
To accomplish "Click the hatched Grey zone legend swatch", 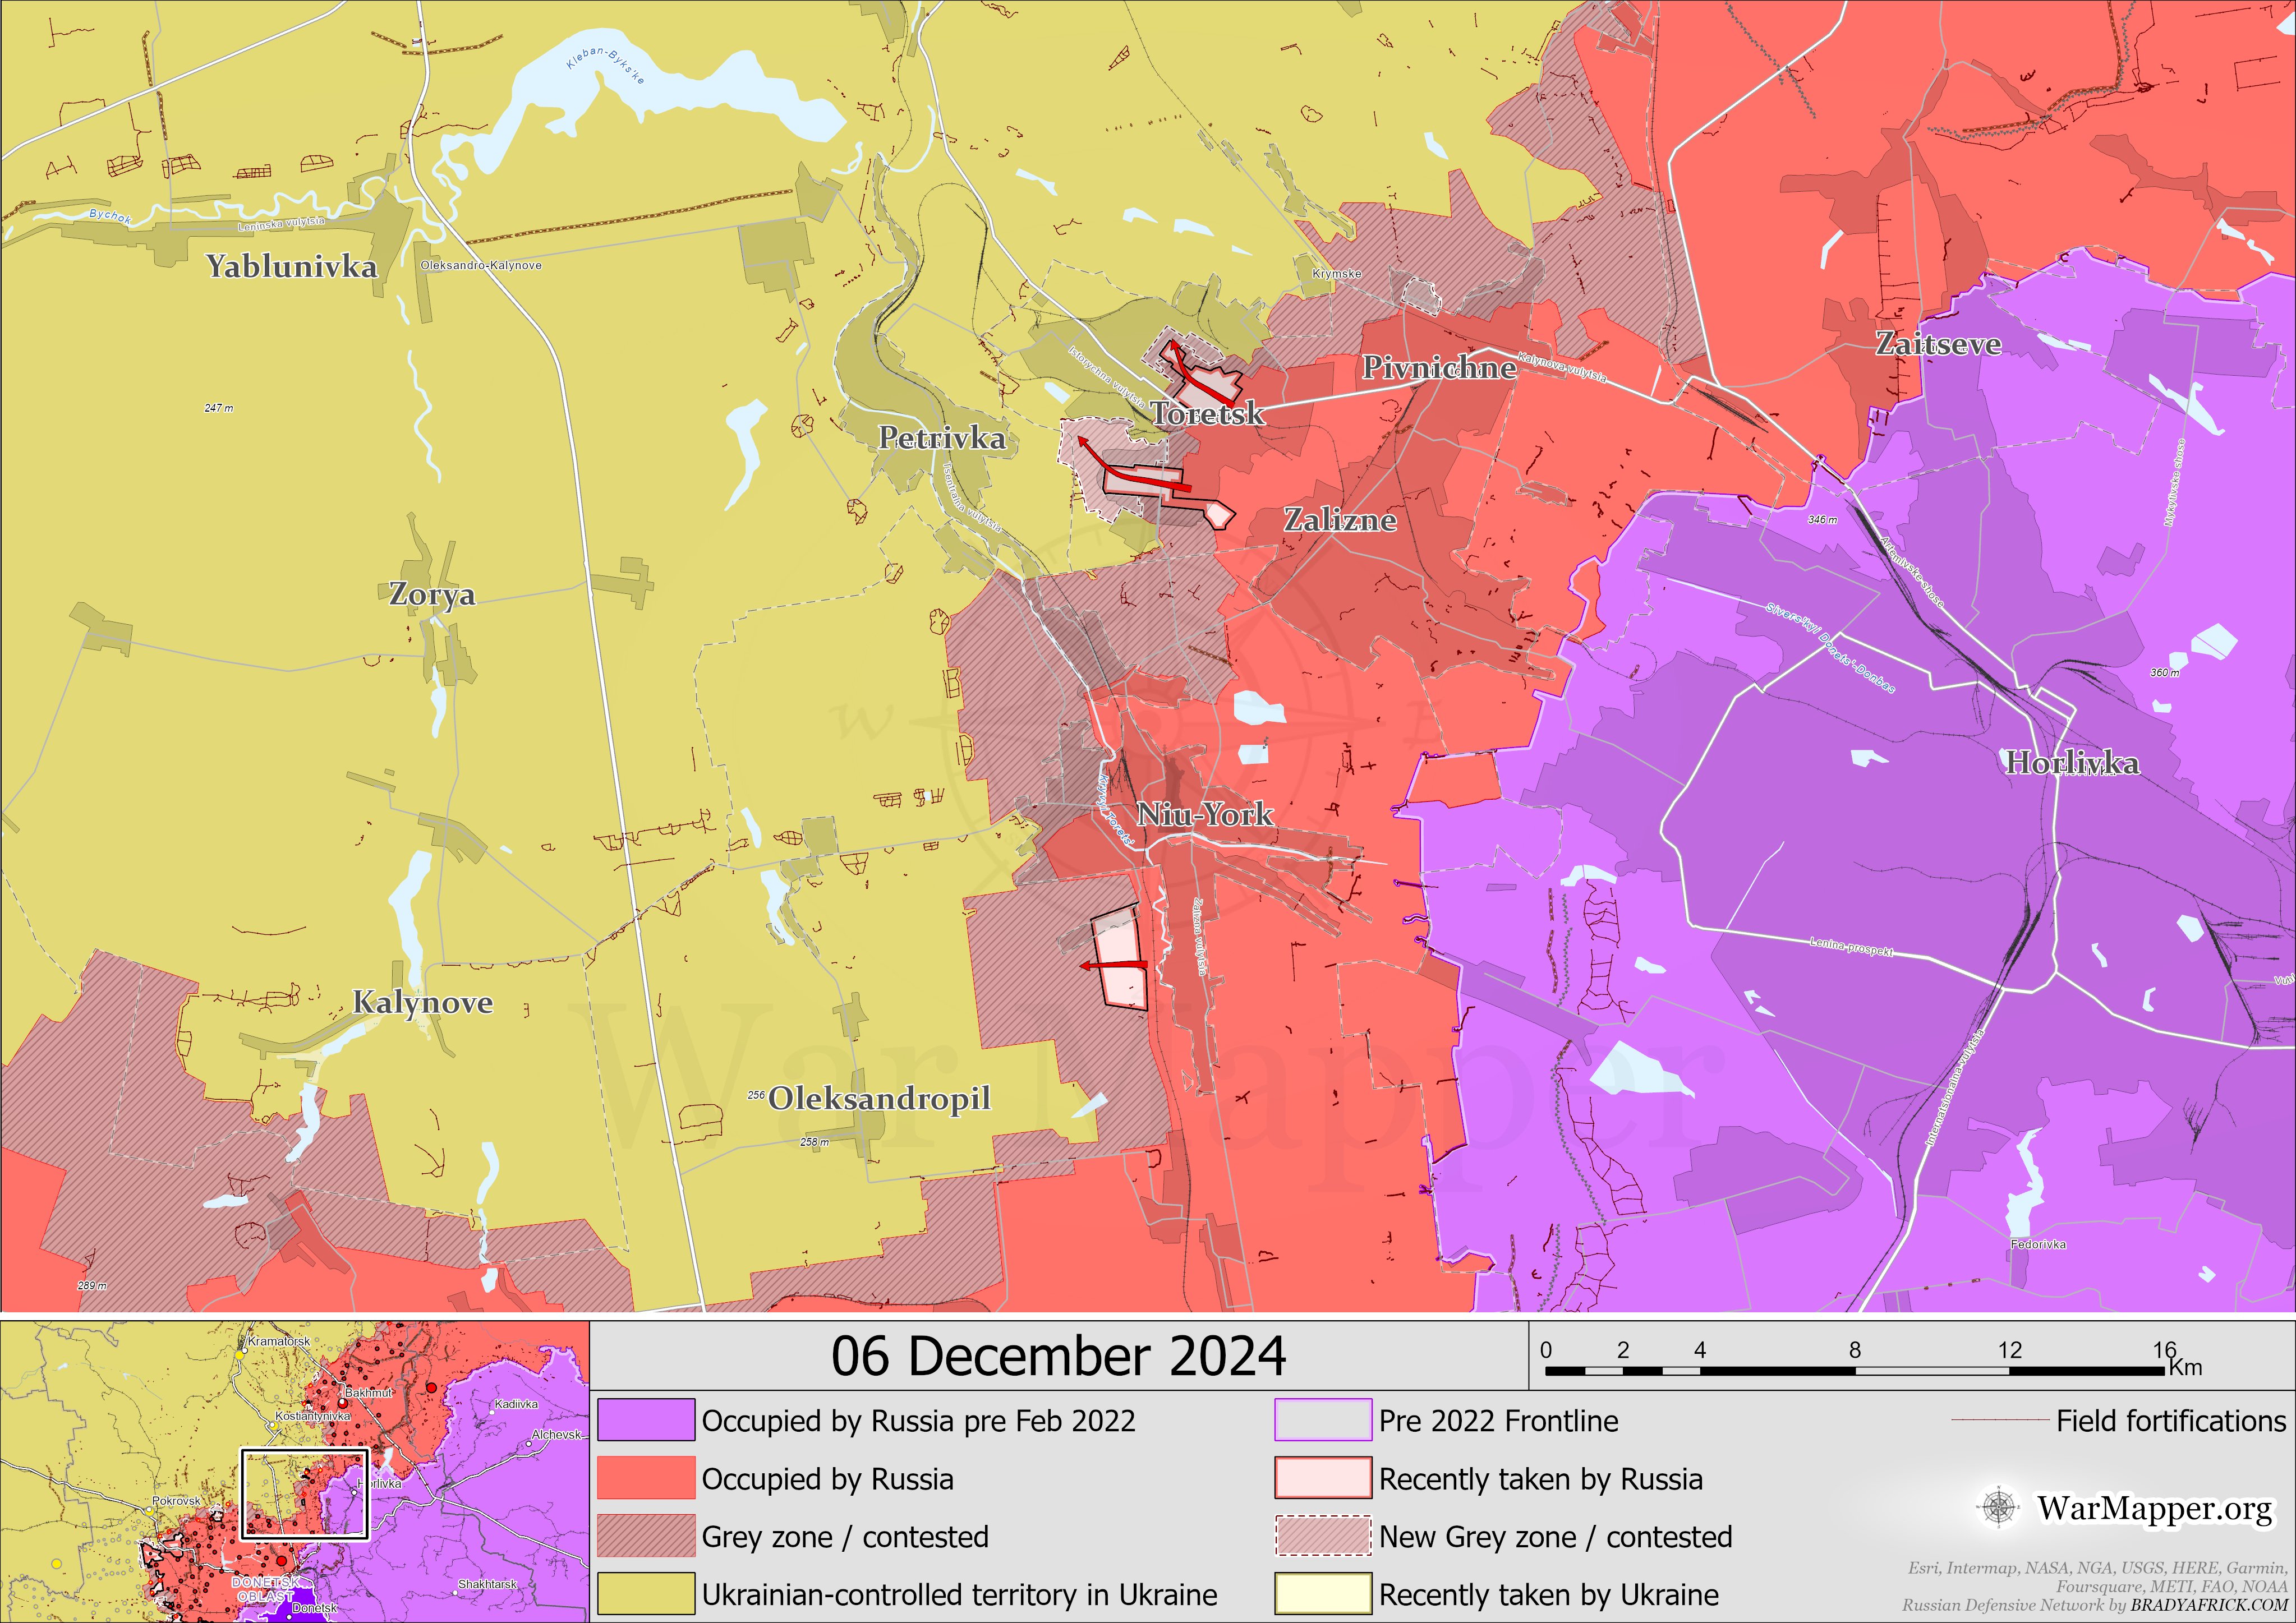I will coord(646,1536).
